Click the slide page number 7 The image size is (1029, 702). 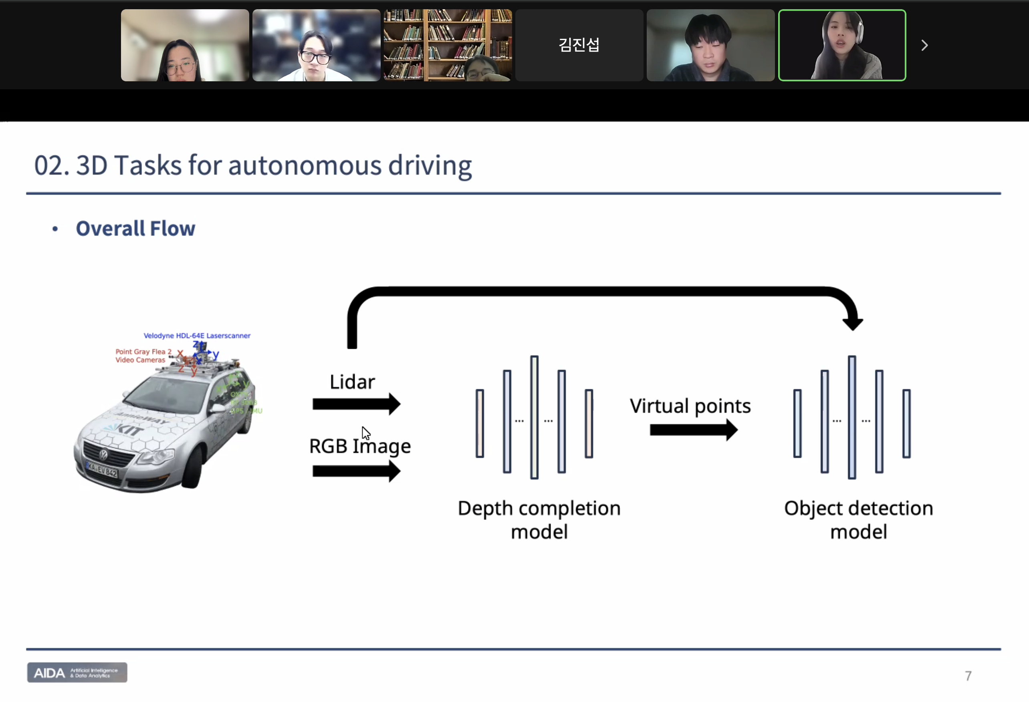pos(968,676)
